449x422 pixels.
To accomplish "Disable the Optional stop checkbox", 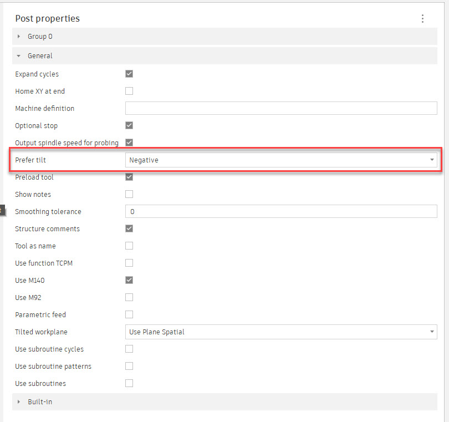I will point(129,125).
